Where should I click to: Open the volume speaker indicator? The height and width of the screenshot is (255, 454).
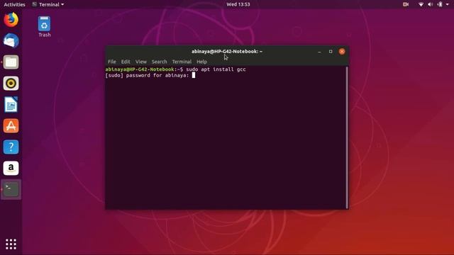pos(431,4)
